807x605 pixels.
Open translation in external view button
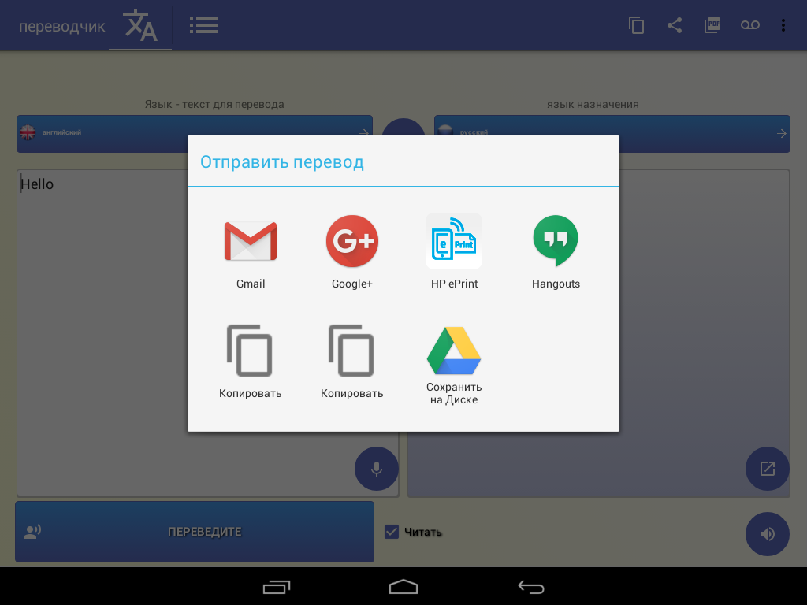coord(768,469)
